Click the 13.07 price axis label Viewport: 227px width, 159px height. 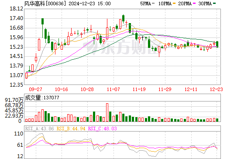(17, 75)
